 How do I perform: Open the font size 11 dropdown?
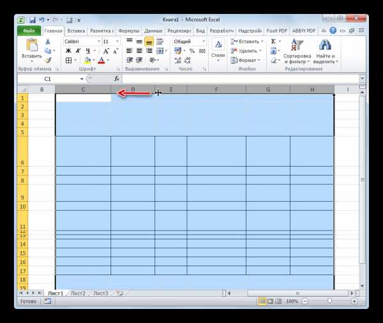117,41
